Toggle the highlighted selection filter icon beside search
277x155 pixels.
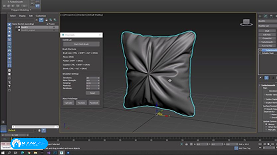[x=41, y=20]
